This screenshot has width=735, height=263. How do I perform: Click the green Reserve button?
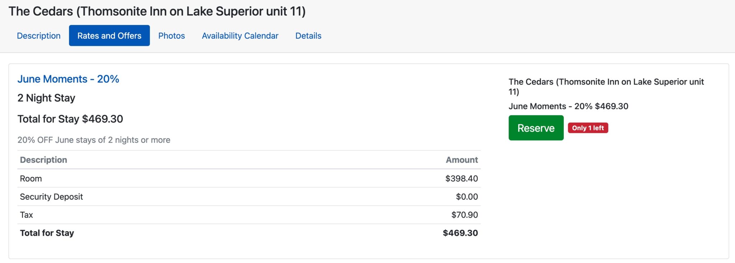tap(535, 128)
